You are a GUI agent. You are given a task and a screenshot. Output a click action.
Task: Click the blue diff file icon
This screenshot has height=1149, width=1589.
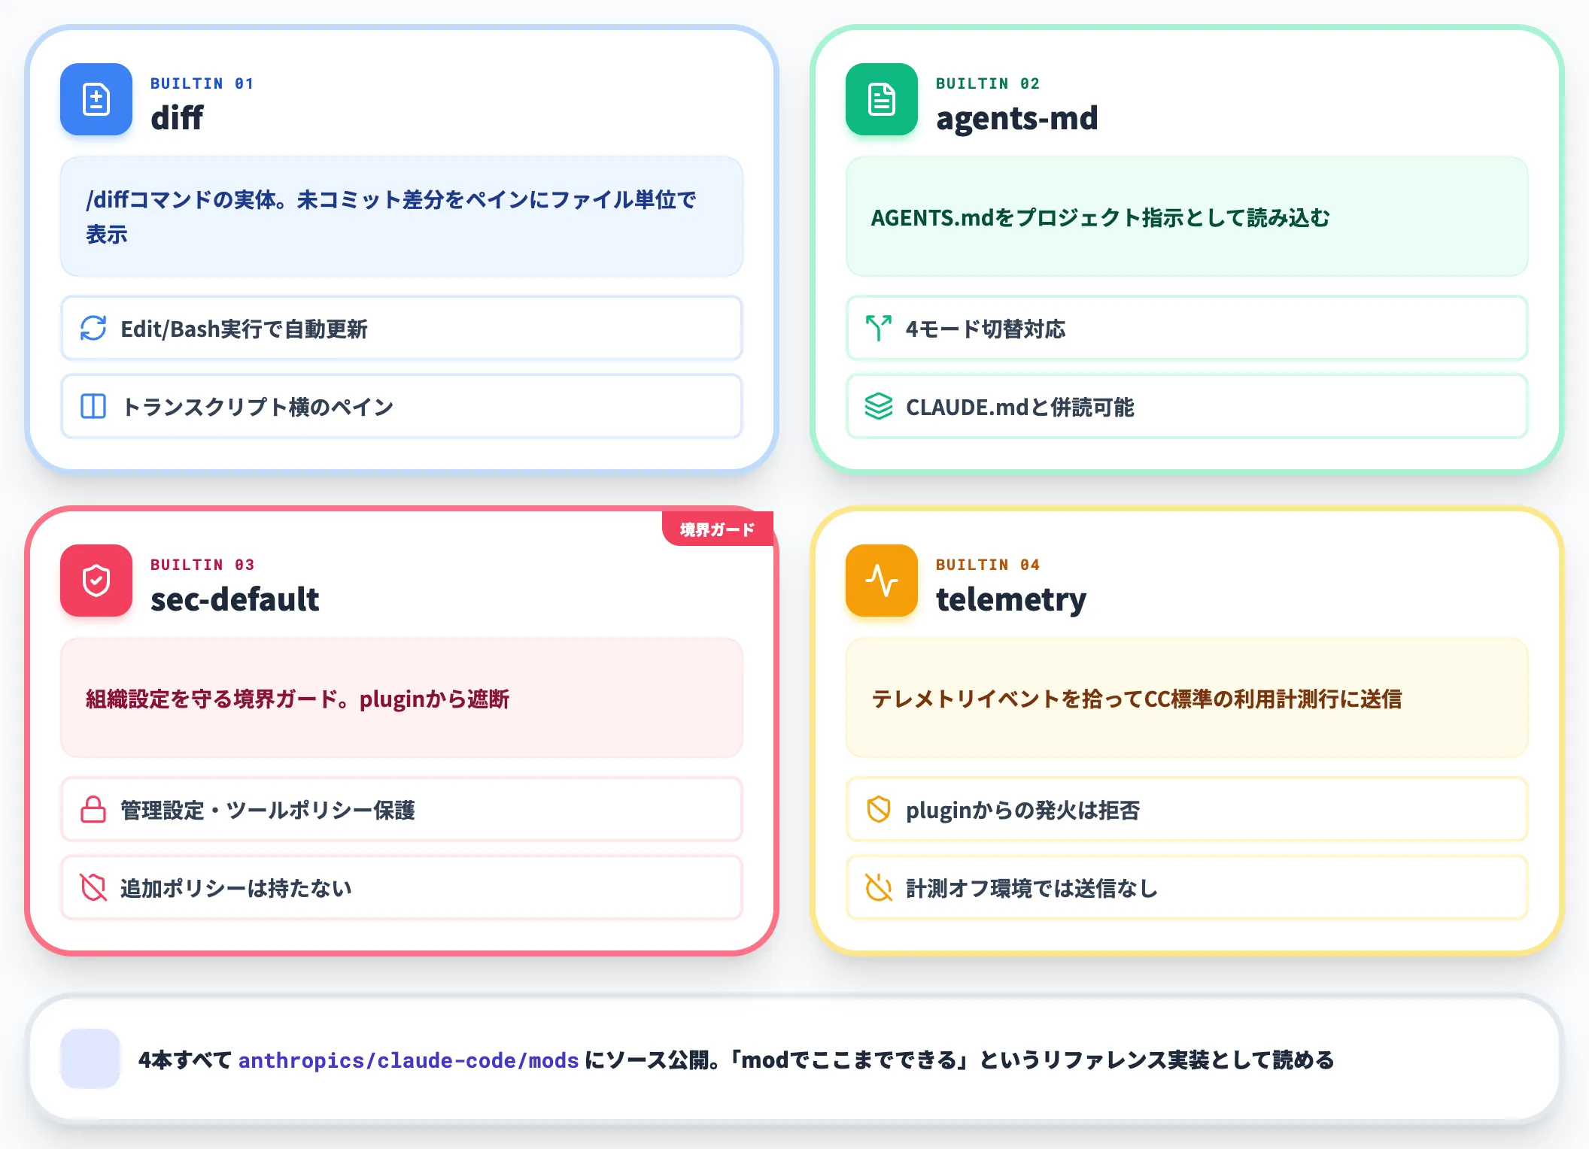coord(96,99)
